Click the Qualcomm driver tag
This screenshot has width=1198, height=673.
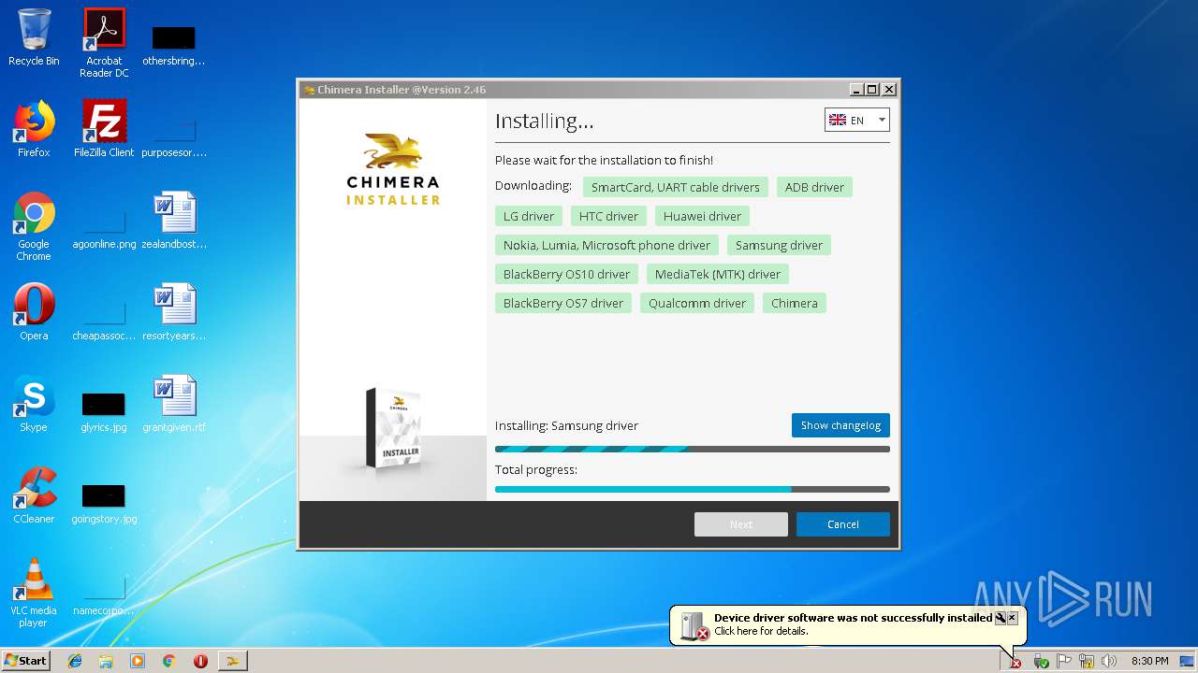click(697, 303)
